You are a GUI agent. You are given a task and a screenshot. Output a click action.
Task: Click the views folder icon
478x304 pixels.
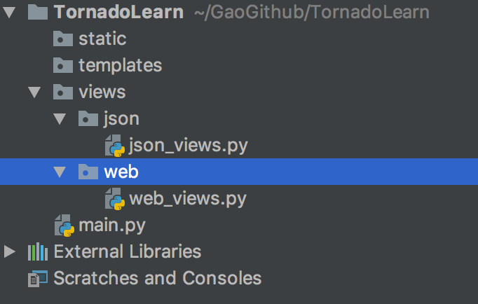63,92
